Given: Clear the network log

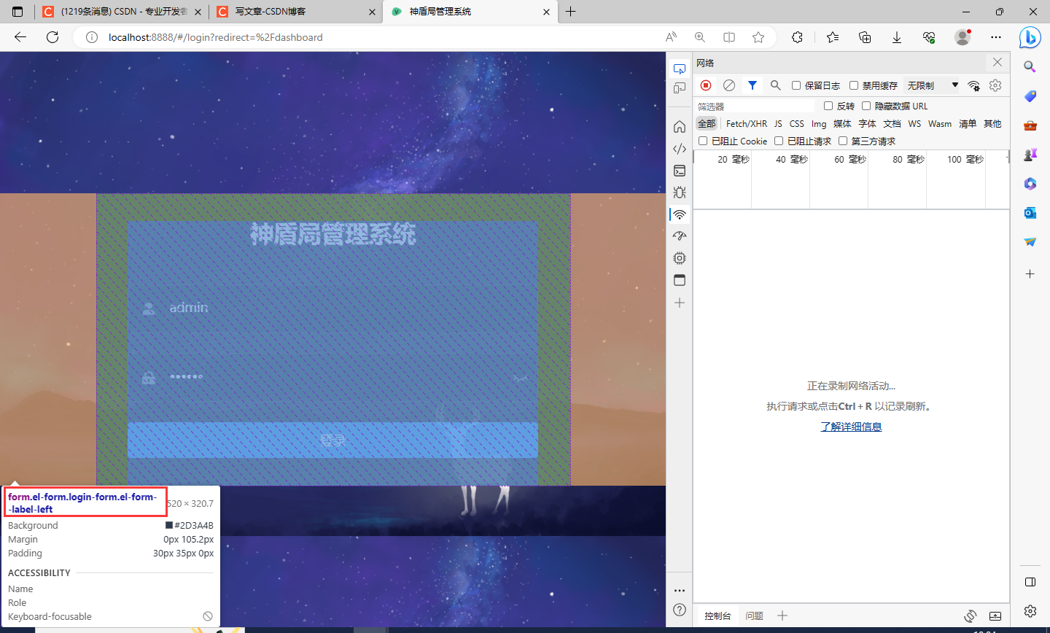Looking at the screenshot, I should [x=728, y=85].
